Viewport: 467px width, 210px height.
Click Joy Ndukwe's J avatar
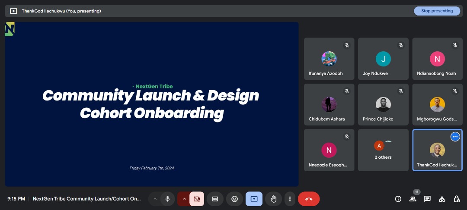383,59
